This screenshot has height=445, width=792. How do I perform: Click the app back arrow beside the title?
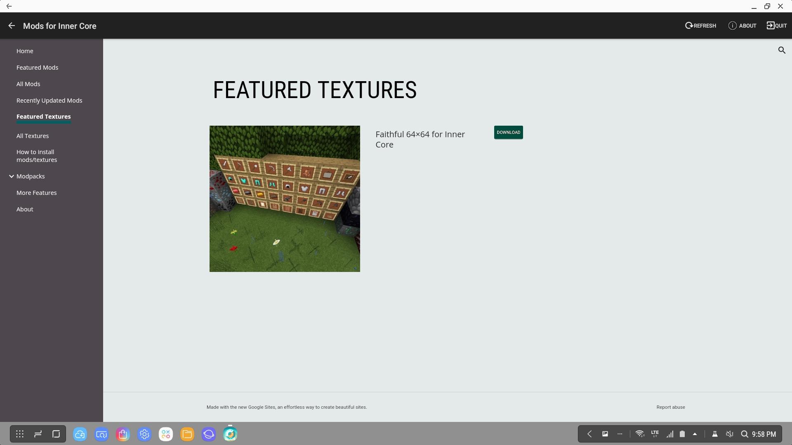pos(12,26)
